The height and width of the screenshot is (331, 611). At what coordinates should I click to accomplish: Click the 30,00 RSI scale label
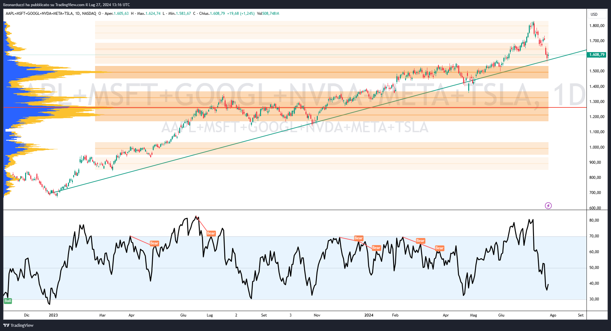[594, 299]
